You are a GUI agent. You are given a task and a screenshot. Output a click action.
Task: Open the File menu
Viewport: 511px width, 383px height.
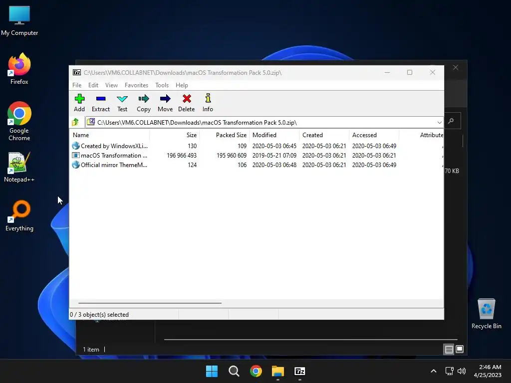(77, 85)
